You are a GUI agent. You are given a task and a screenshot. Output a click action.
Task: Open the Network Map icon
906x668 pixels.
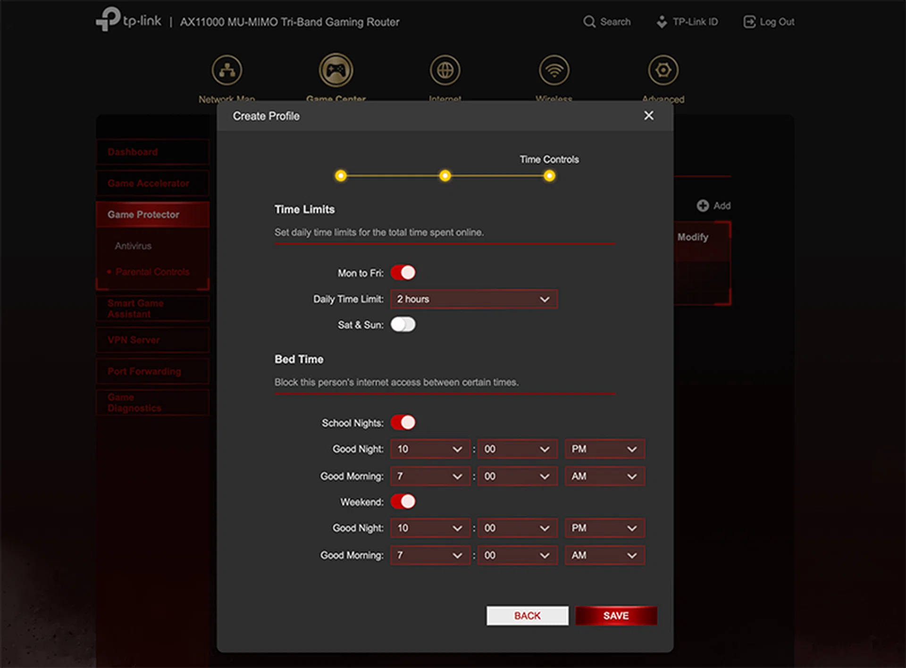pos(227,70)
